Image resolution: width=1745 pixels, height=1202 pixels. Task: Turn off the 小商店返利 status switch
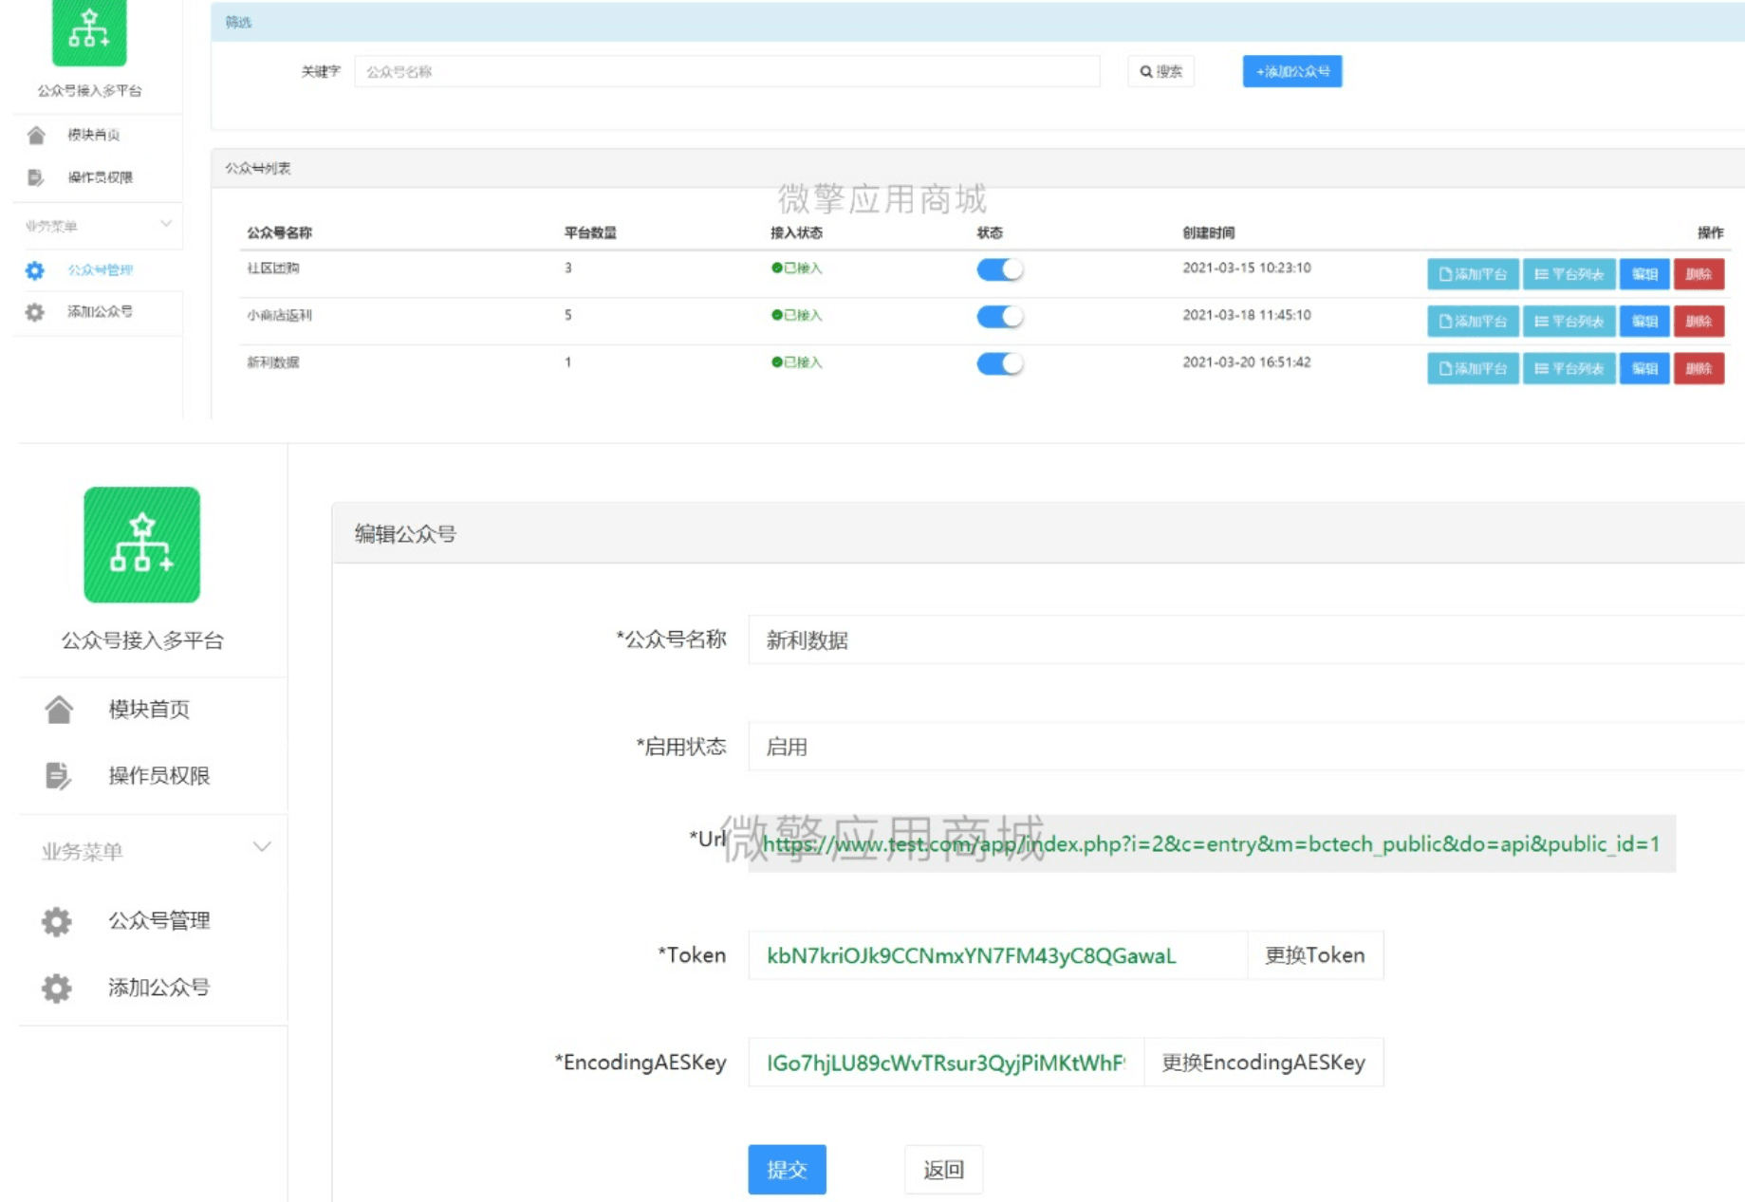tap(1001, 316)
